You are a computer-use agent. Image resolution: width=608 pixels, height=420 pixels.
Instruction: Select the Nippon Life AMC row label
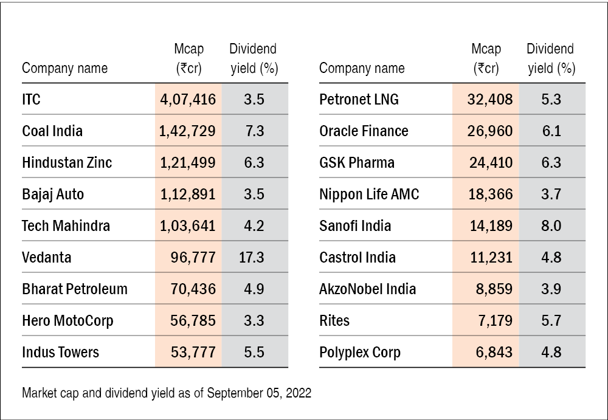pyautogui.click(x=369, y=194)
